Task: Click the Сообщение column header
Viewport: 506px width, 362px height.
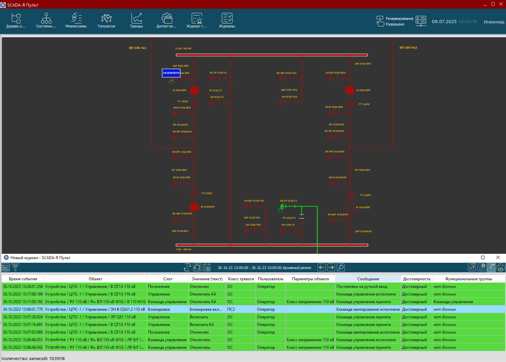Action: (x=368, y=279)
